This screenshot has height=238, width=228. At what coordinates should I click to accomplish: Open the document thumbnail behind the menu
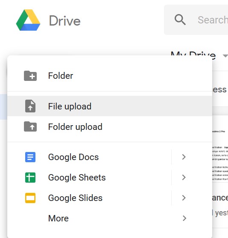[x=220, y=149]
